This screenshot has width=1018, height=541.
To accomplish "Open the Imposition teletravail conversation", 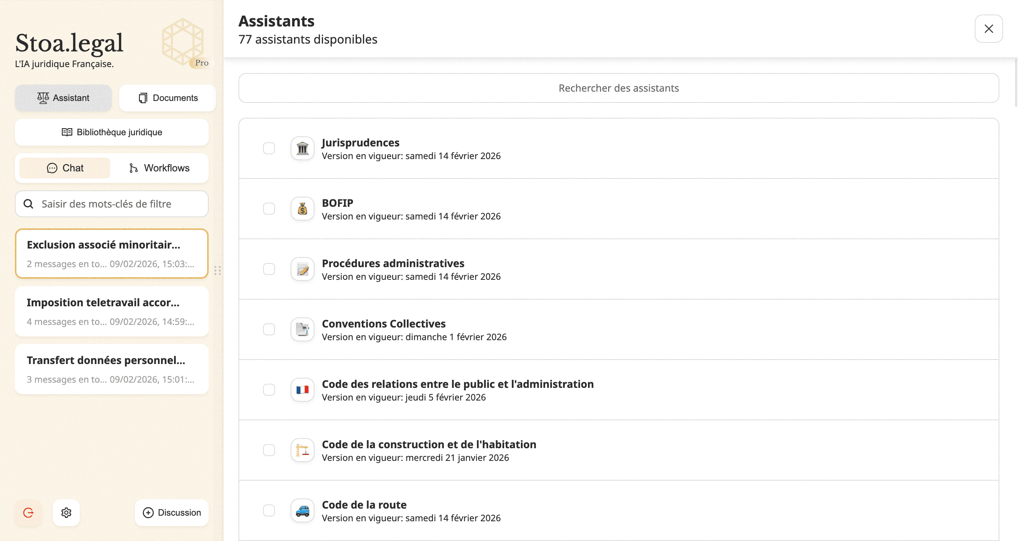I will coord(112,311).
